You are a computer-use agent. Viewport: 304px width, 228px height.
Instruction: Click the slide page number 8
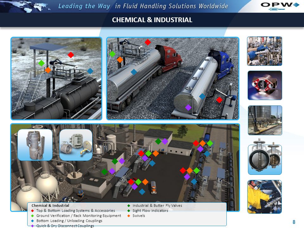[294, 222]
